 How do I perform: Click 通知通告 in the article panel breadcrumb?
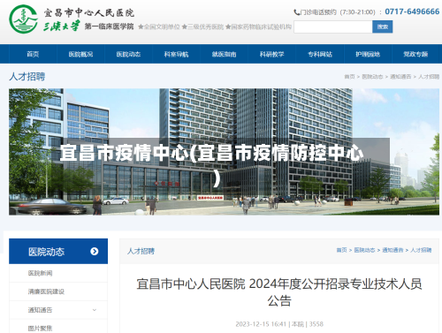coord(392,250)
